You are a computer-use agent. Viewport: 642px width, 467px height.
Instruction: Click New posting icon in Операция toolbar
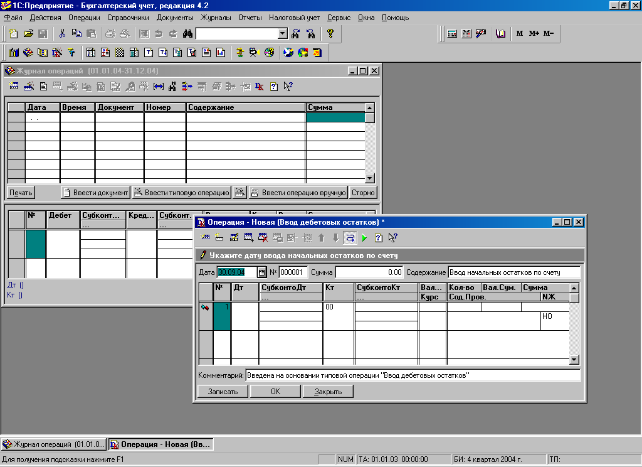205,237
